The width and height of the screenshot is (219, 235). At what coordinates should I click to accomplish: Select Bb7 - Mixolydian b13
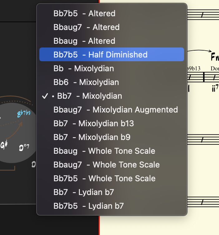pyautogui.click(x=94, y=123)
